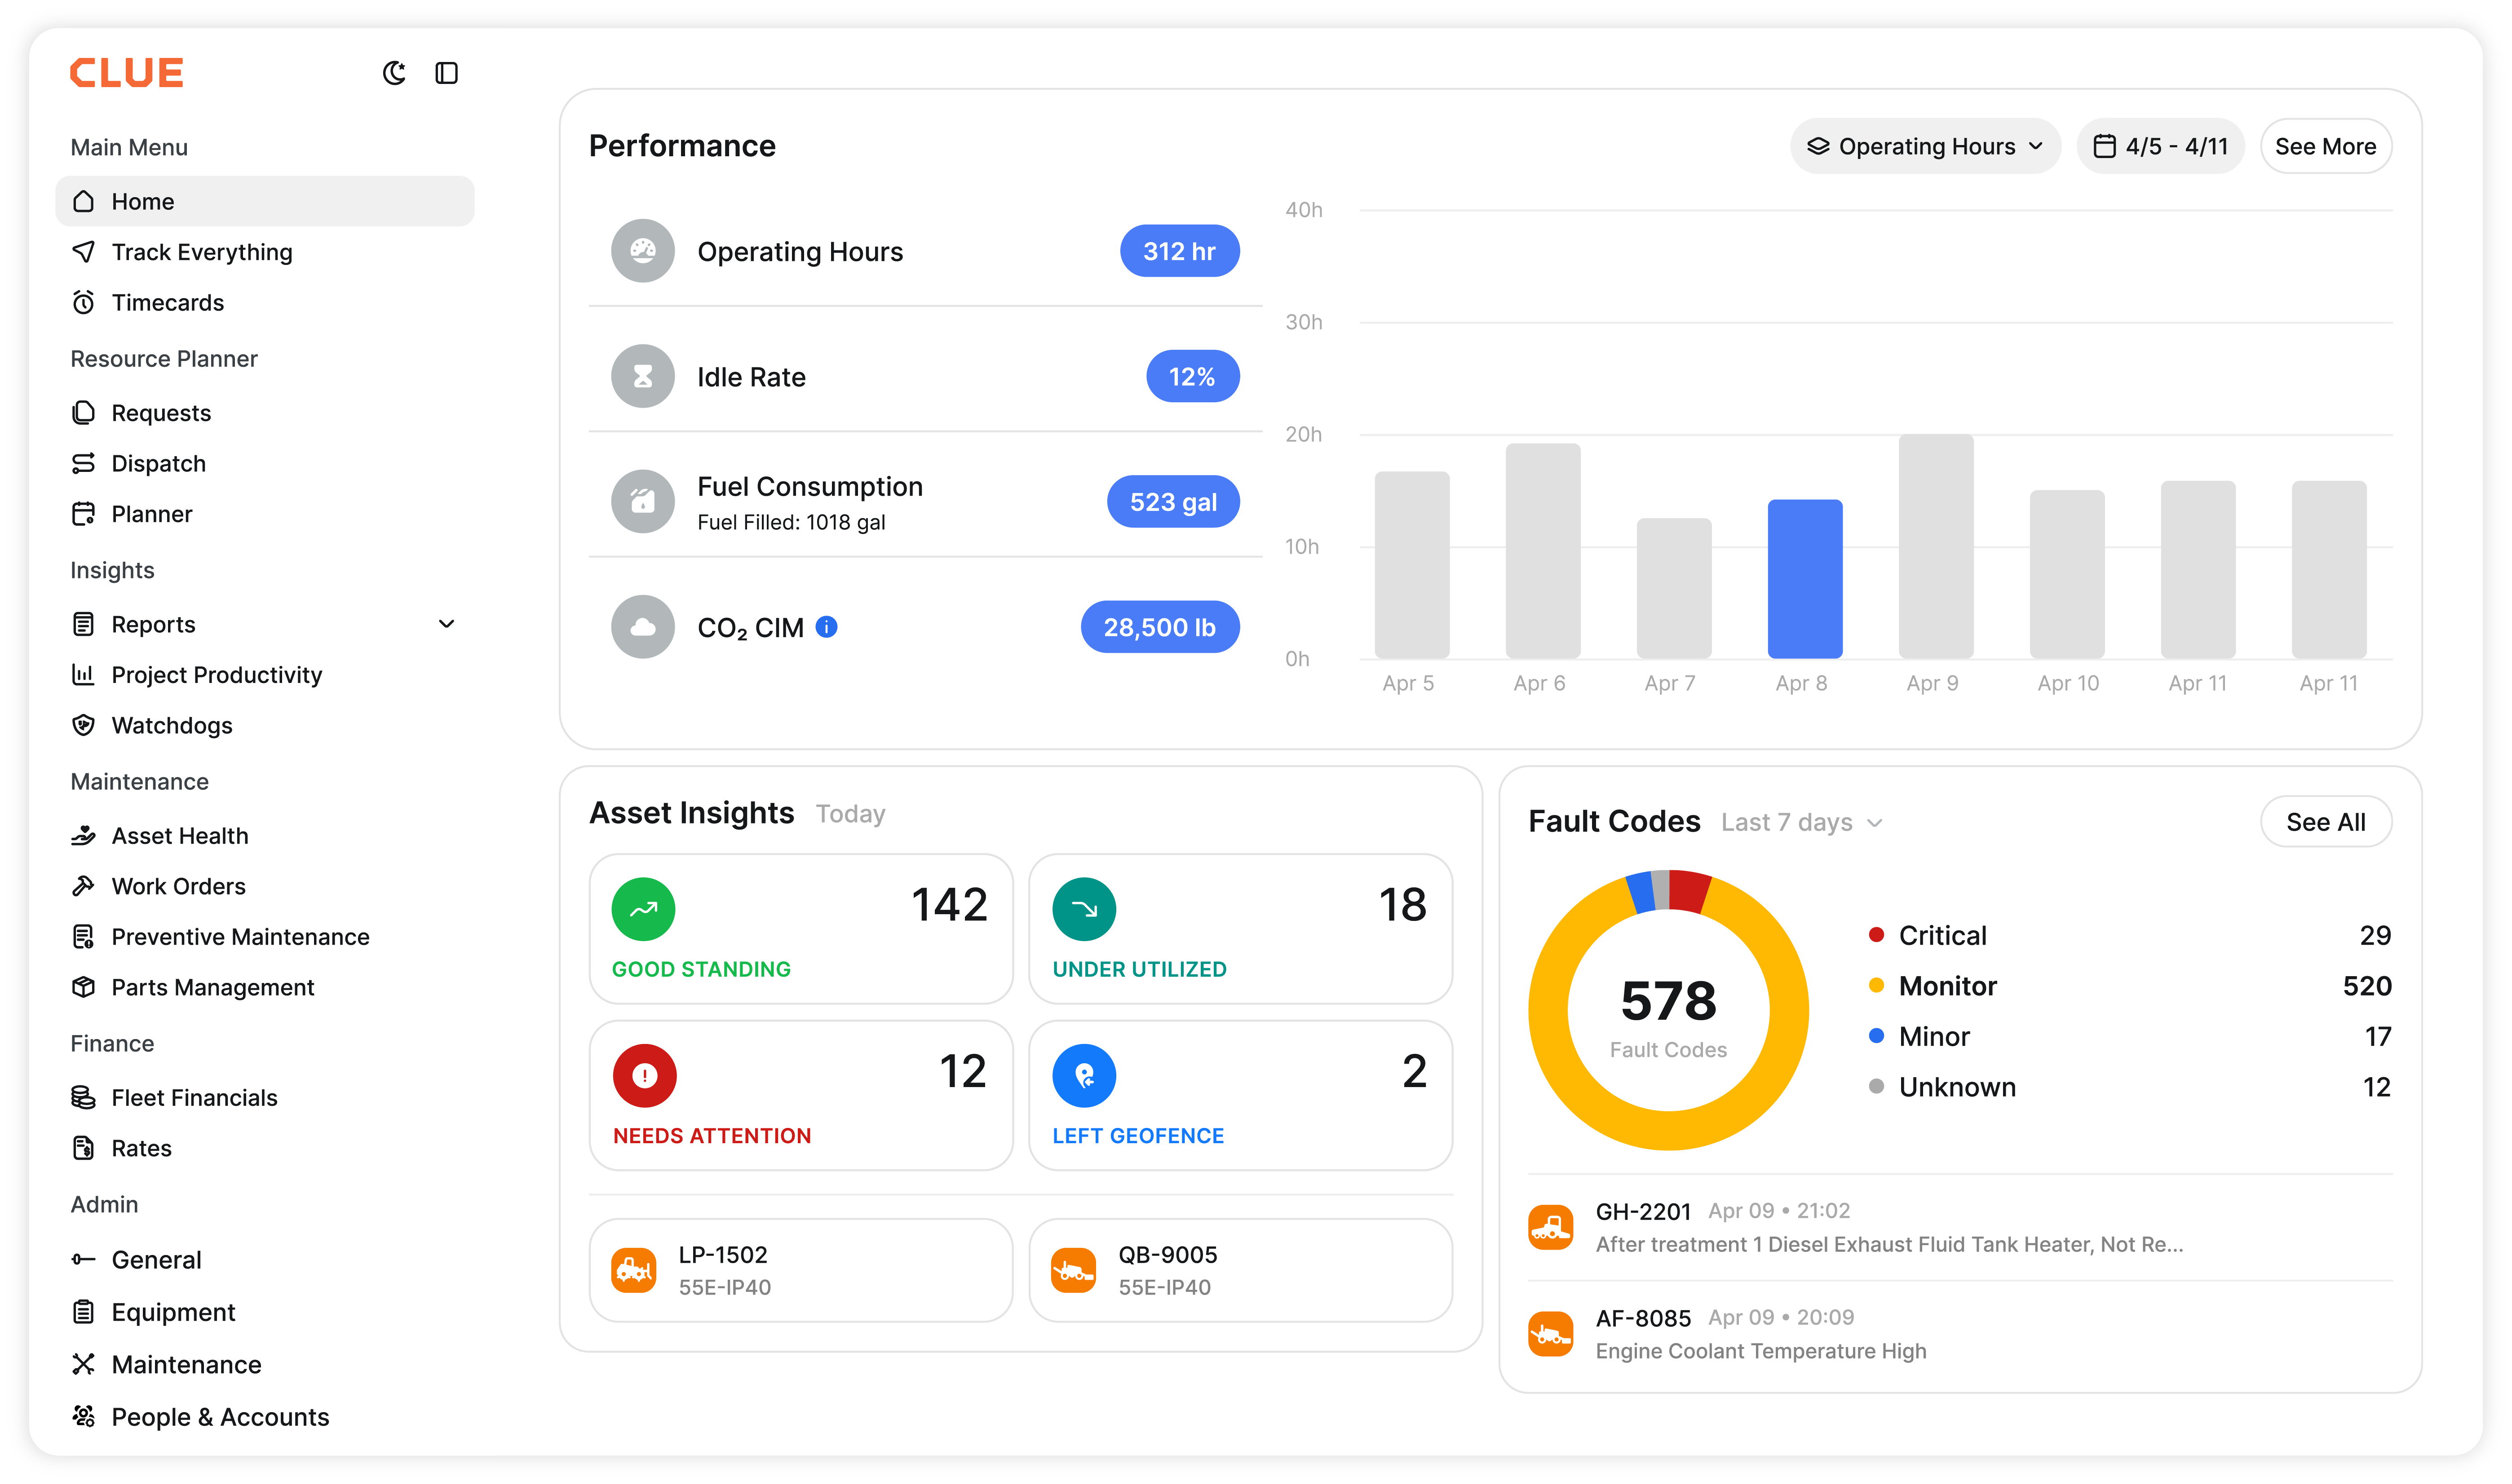Image resolution: width=2512 pixels, height=1484 pixels.
Task: Click the red Critical legend dot
Action: tap(1877, 935)
